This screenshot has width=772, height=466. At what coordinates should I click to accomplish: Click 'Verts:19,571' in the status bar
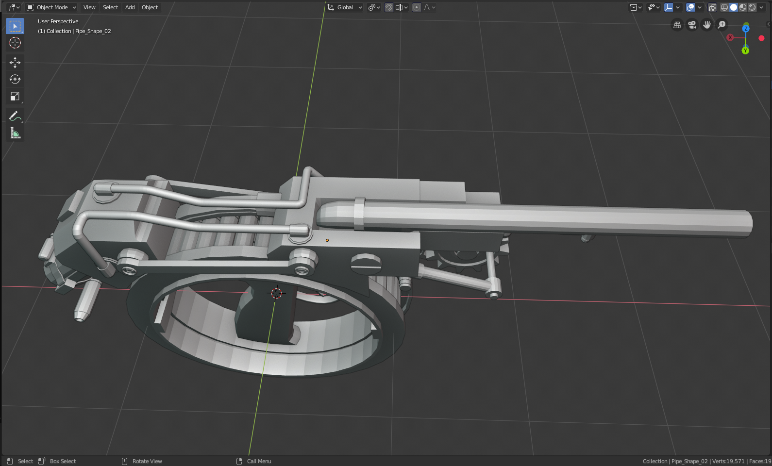point(728,461)
